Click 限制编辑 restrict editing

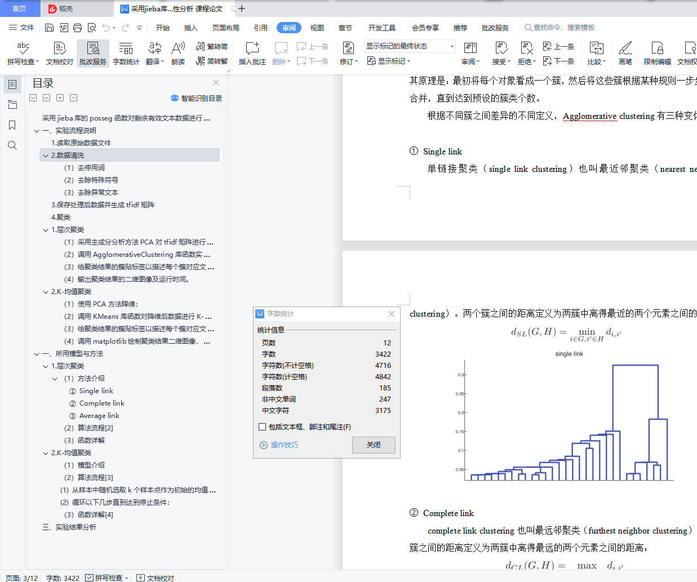pos(658,54)
